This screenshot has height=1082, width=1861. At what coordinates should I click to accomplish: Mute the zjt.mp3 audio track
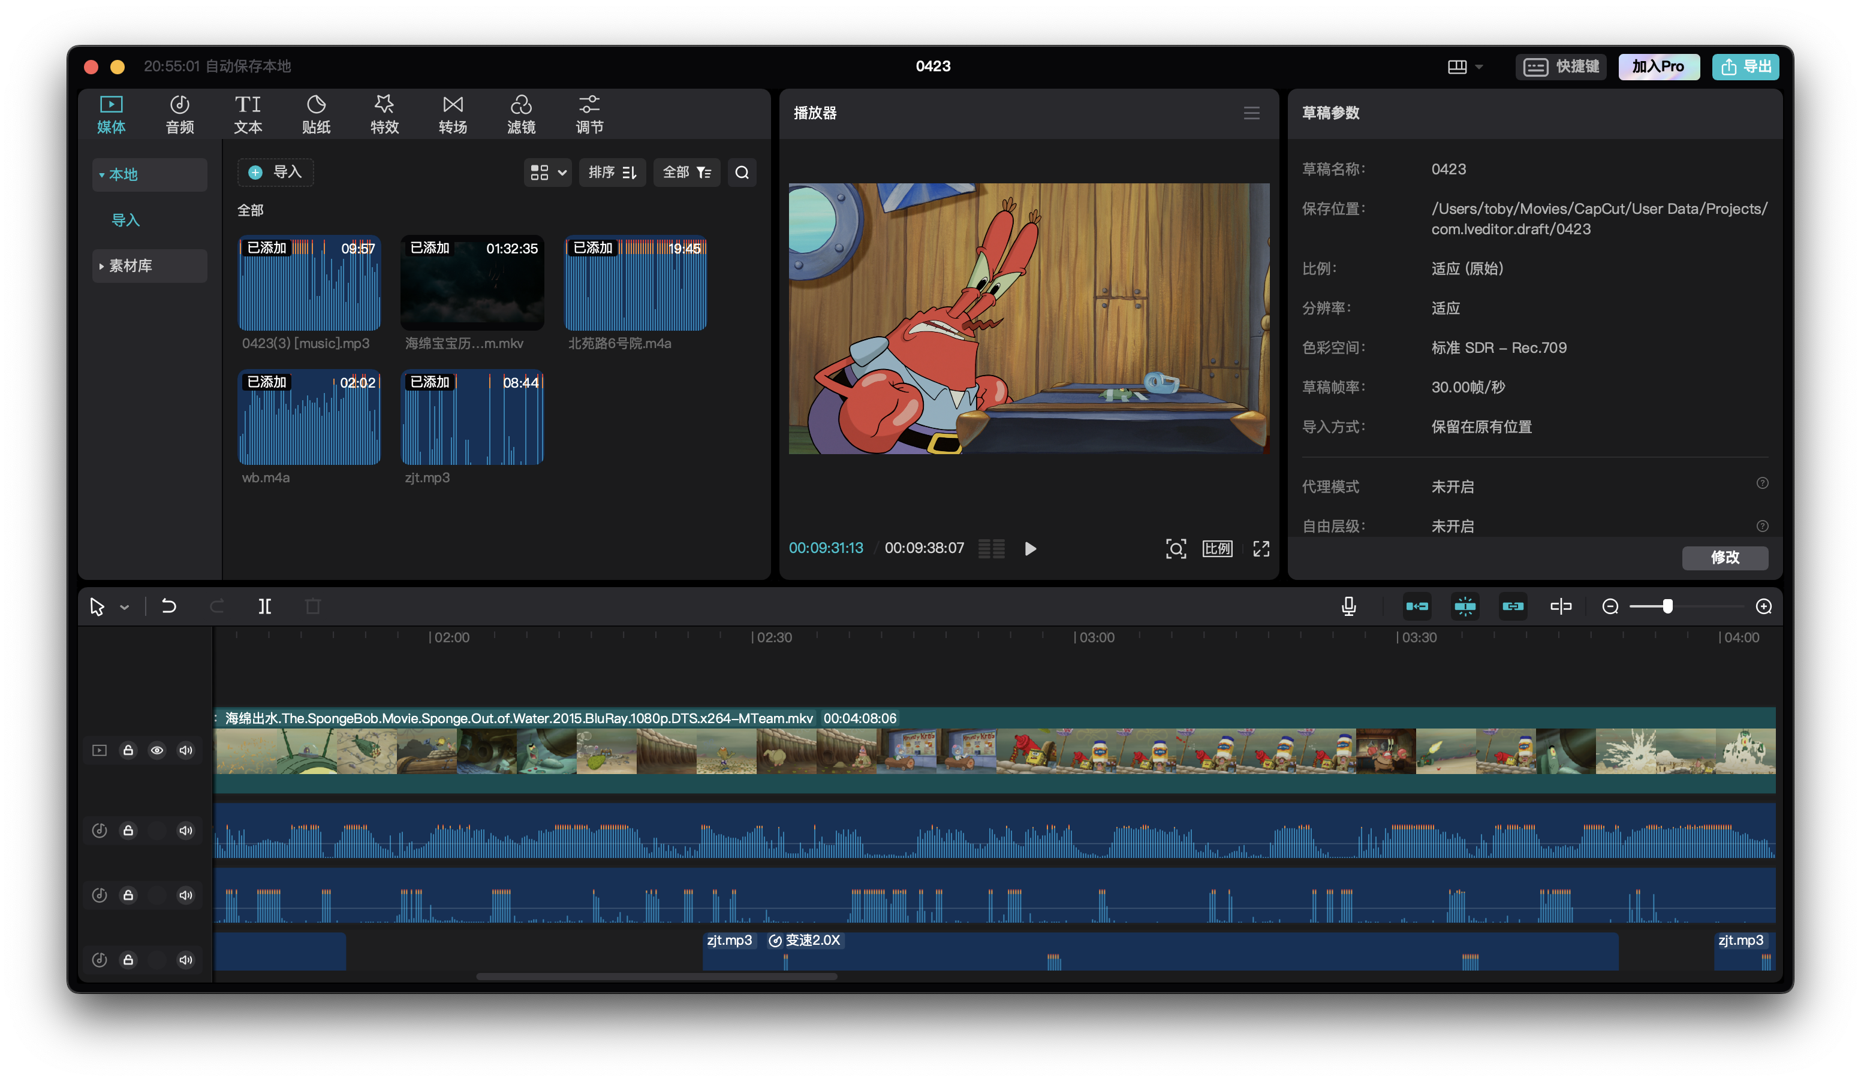pyautogui.click(x=186, y=960)
